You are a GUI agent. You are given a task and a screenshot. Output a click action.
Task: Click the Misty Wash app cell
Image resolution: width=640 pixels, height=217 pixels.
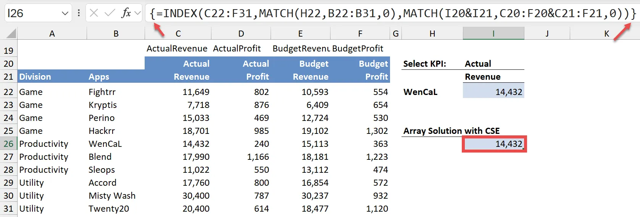(x=115, y=196)
